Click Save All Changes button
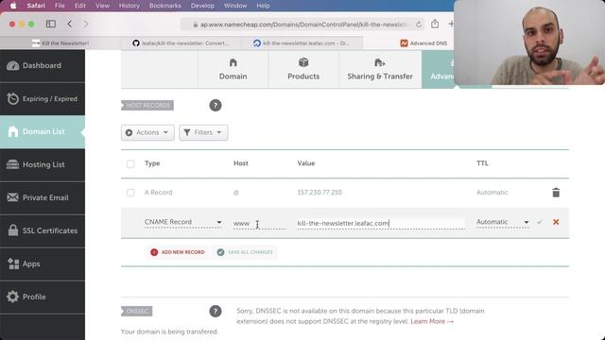Viewport: 605px width, 340px height. tap(245, 252)
